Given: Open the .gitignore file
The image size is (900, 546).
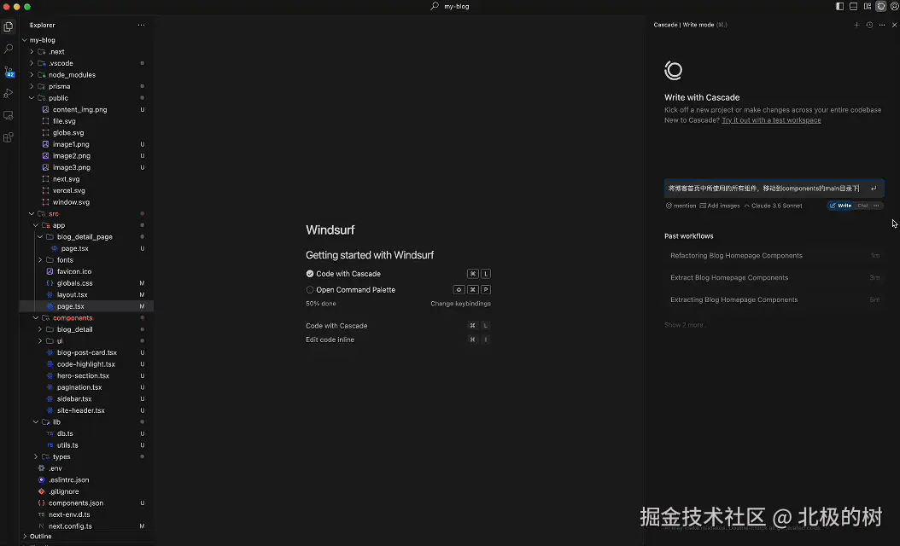Looking at the screenshot, I should pos(64,491).
